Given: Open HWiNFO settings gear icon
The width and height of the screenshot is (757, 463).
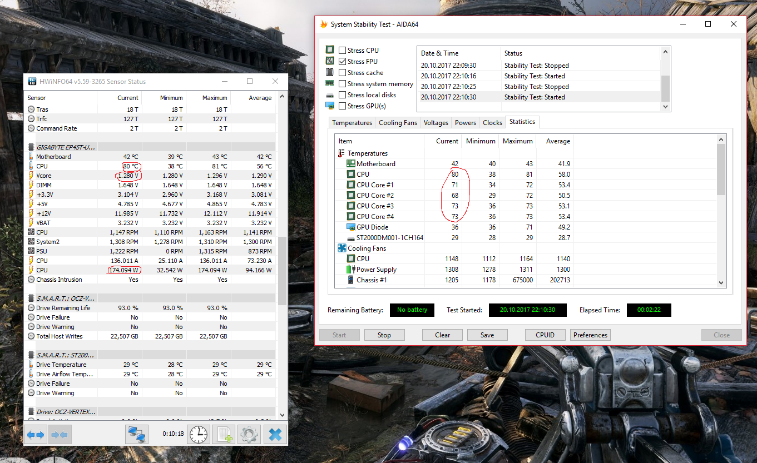Looking at the screenshot, I should tap(249, 435).
